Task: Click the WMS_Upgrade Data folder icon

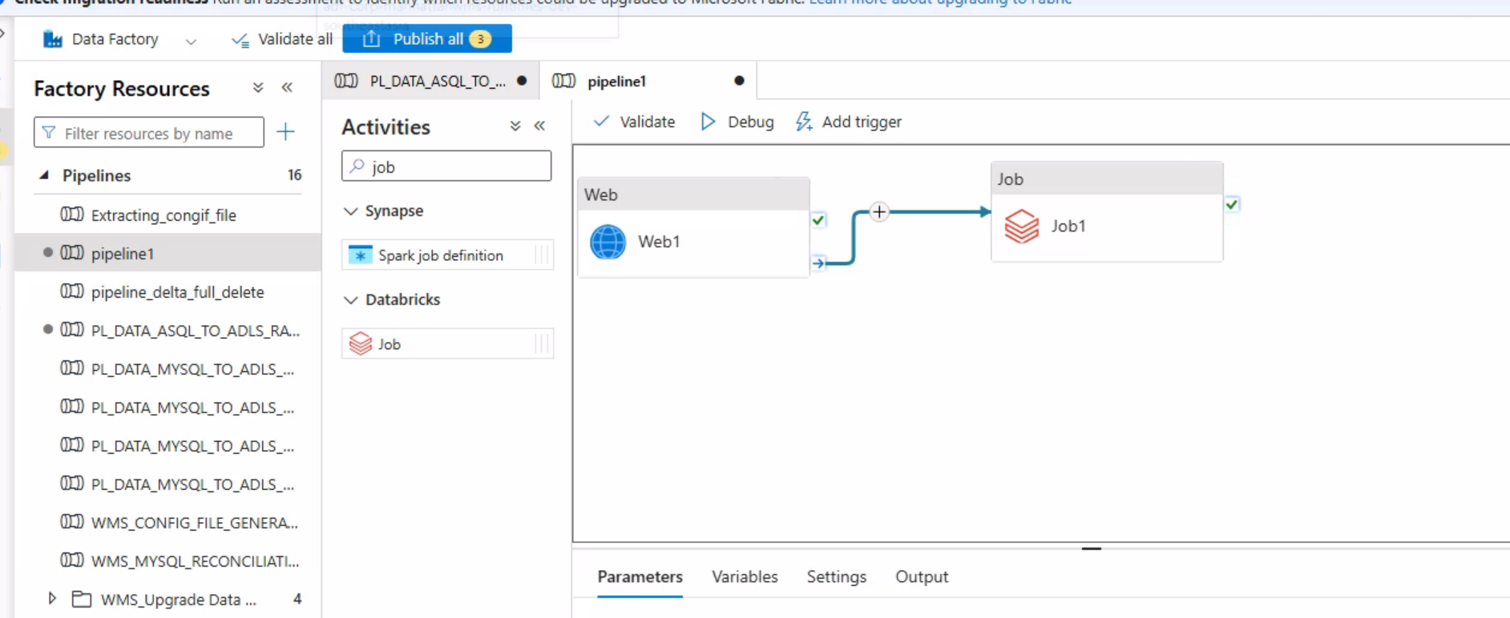Action: pyautogui.click(x=82, y=599)
